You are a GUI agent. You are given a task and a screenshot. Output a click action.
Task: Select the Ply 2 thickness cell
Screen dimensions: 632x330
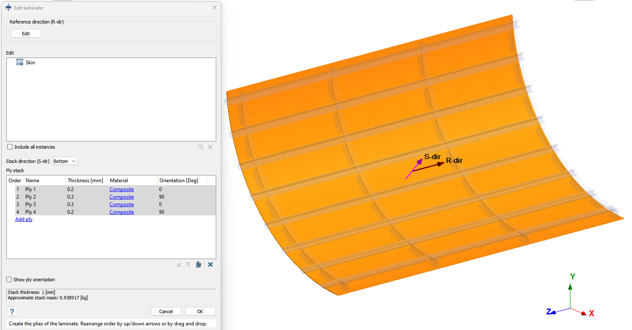pos(86,197)
